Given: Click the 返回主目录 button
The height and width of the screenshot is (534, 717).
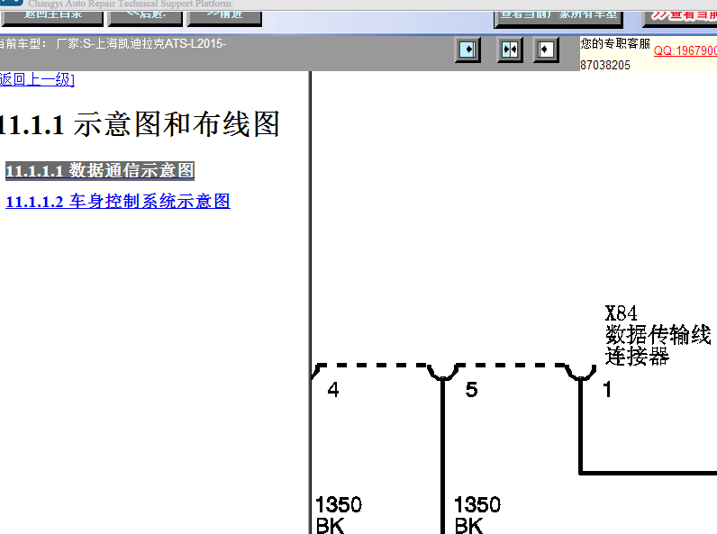Looking at the screenshot, I should click(52, 18).
